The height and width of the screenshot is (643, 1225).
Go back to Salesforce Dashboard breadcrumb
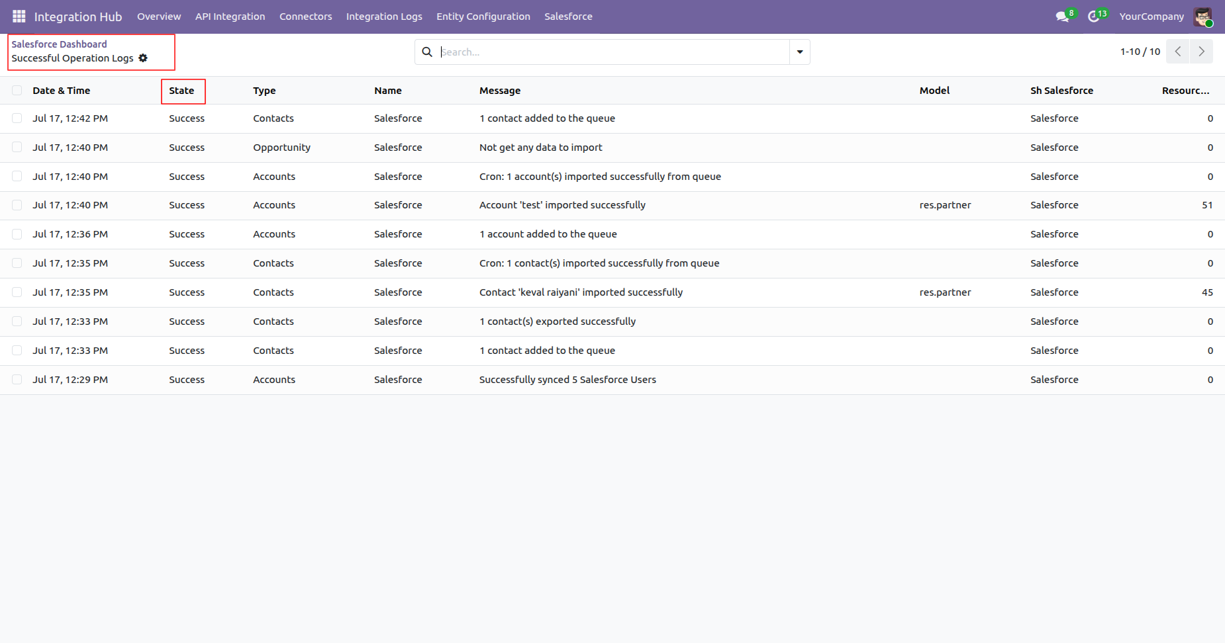pyautogui.click(x=59, y=44)
